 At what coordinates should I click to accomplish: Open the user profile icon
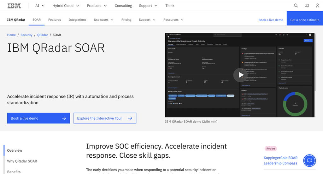(x=317, y=6)
